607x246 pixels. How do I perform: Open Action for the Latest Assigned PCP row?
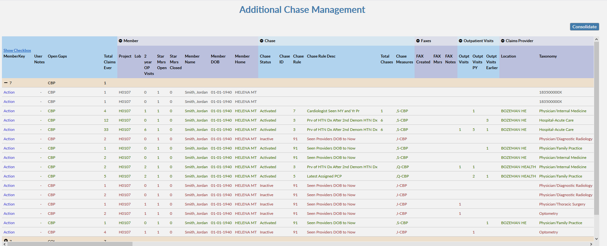[x=9, y=176]
